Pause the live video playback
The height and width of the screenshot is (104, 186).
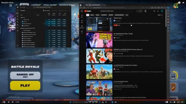click(x=4, y=102)
